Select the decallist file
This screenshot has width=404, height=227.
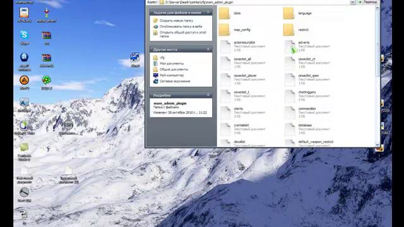tap(242, 143)
